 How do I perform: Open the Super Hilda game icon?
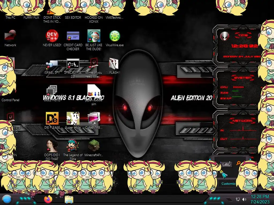tap(73, 118)
